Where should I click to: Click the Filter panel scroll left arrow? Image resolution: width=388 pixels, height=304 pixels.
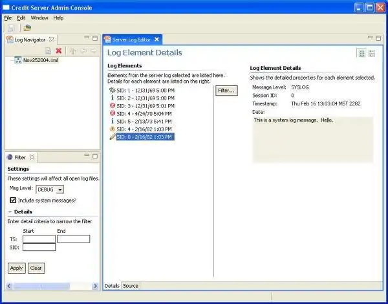(9, 286)
